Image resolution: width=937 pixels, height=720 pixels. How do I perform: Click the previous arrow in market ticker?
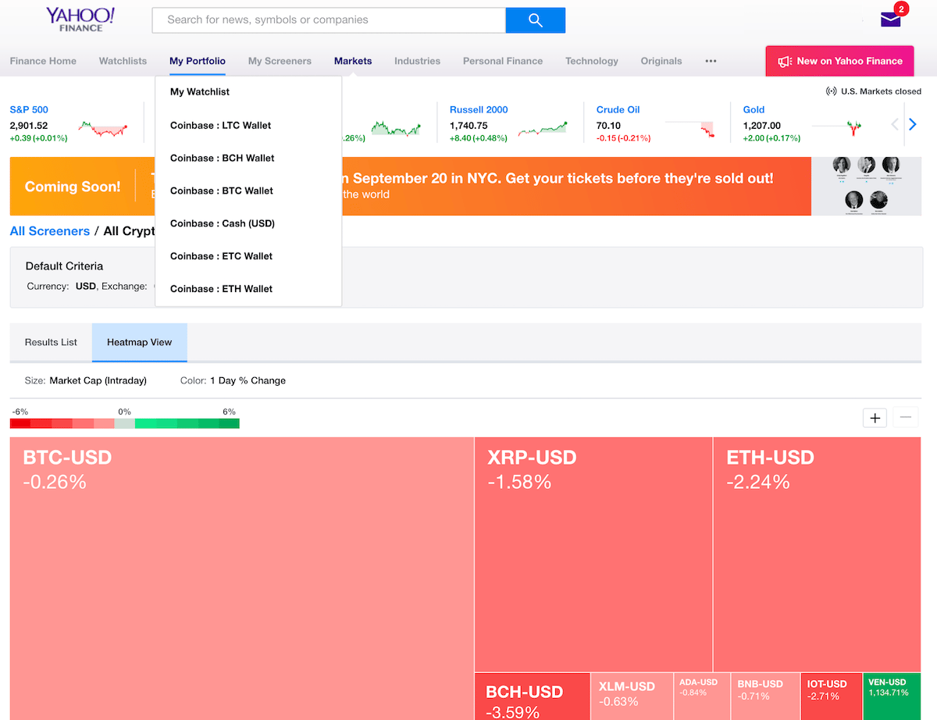point(895,124)
